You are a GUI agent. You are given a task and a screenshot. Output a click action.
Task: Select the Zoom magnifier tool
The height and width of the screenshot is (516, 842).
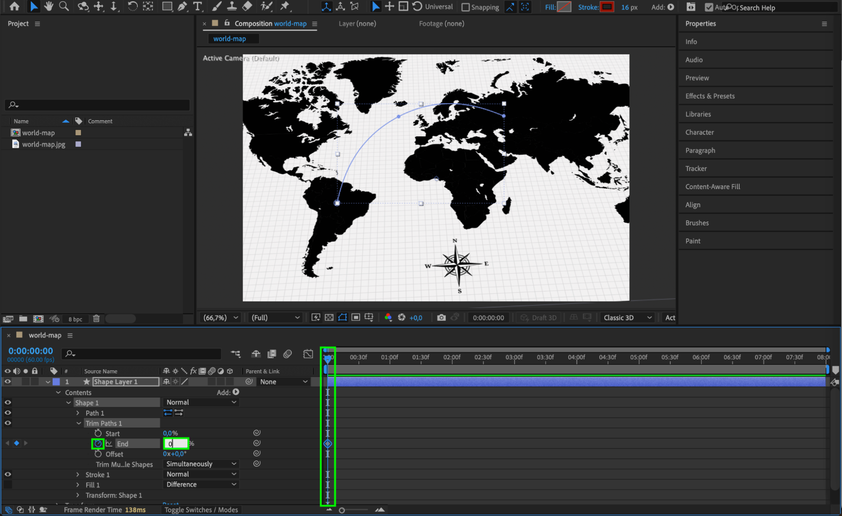tap(64, 6)
